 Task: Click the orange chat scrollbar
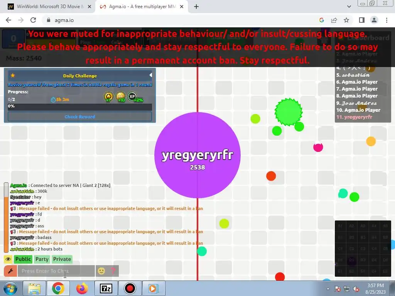coord(6,224)
